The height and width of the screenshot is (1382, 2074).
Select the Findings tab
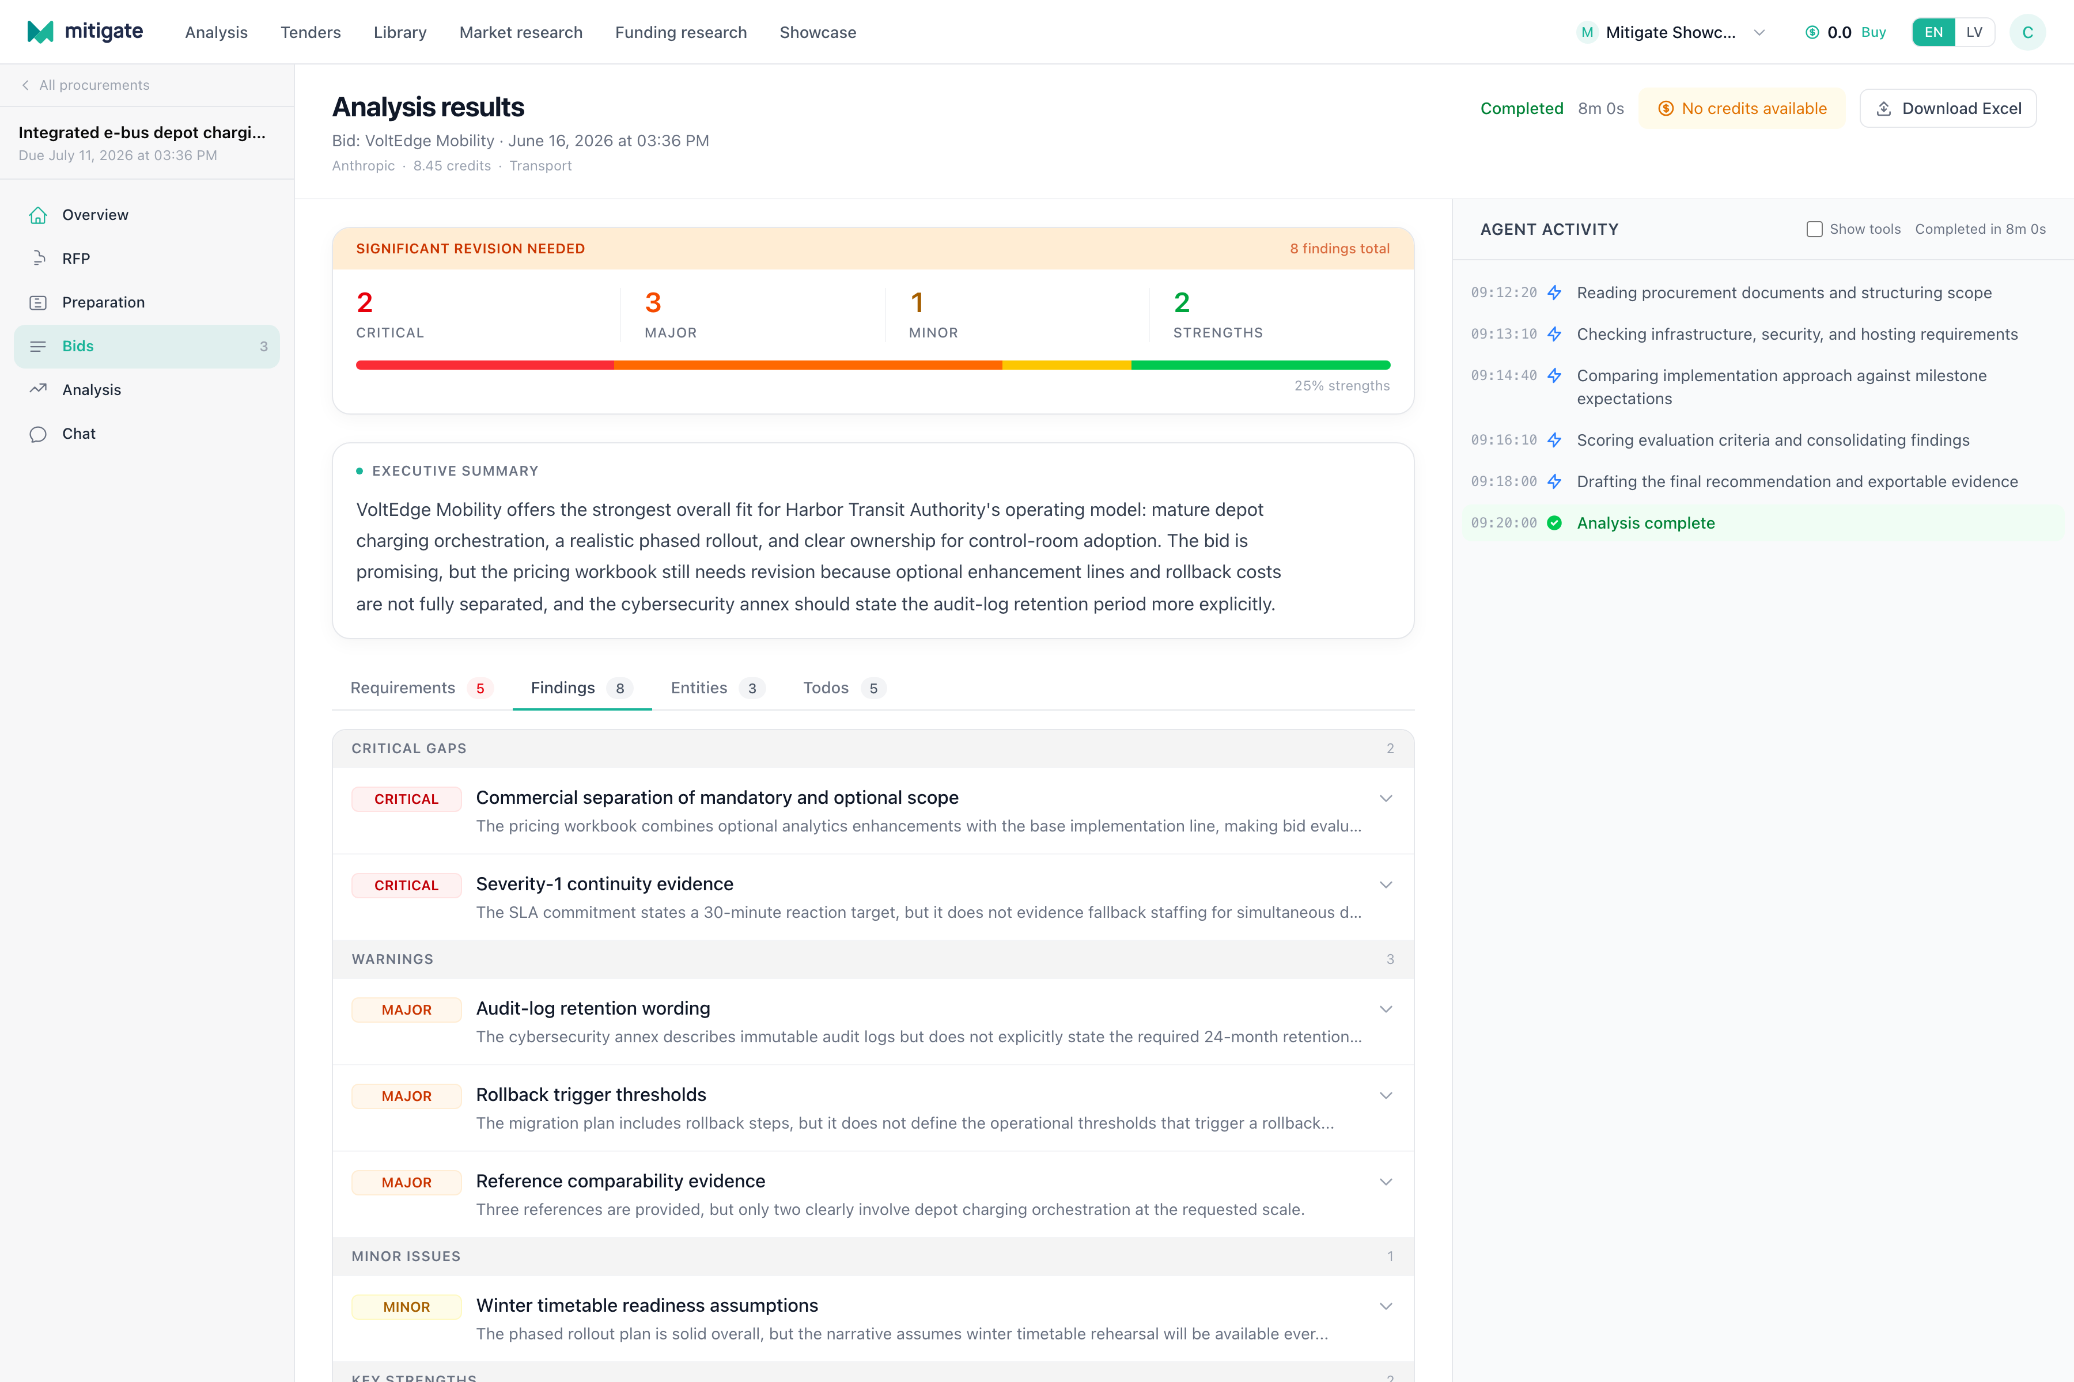point(582,688)
